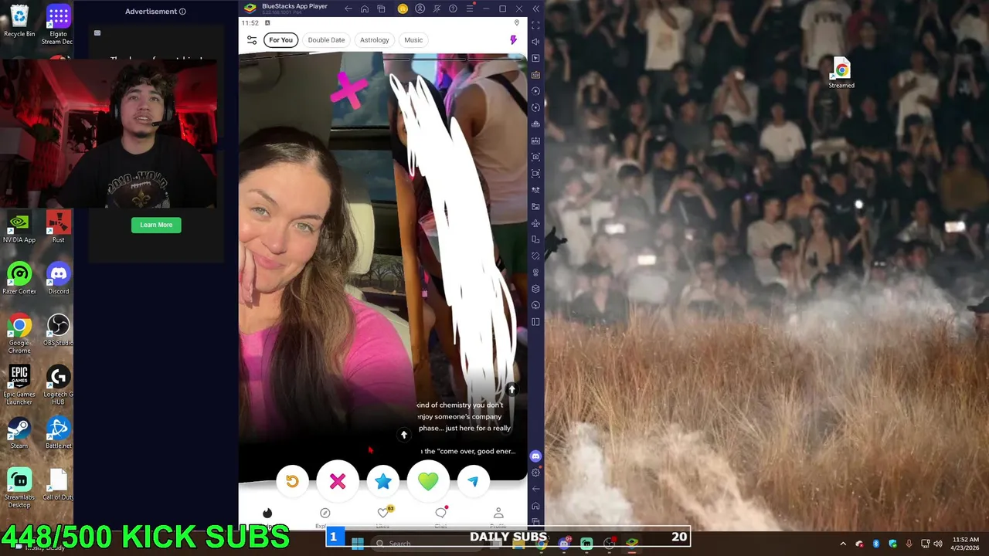Open the Likes heart tab
989x556 pixels.
[x=383, y=514]
